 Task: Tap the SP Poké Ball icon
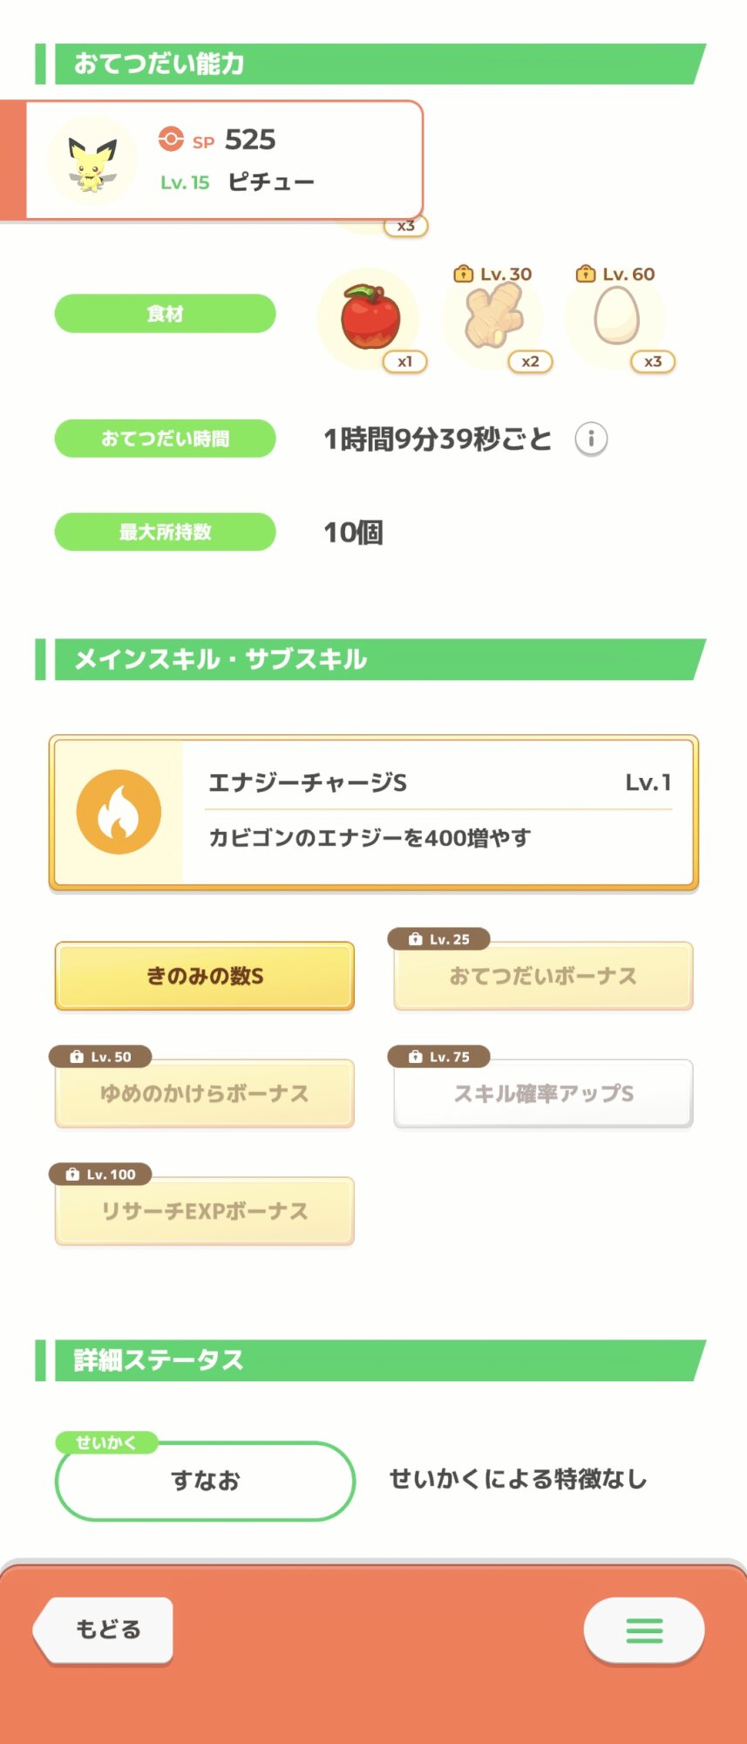(171, 140)
